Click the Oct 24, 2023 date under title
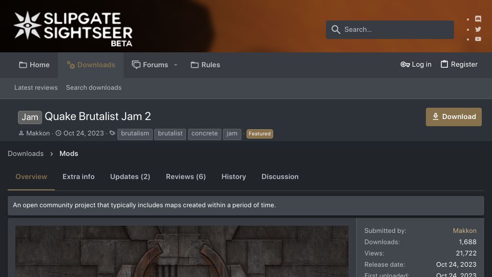The image size is (492, 277). pyautogui.click(x=84, y=133)
